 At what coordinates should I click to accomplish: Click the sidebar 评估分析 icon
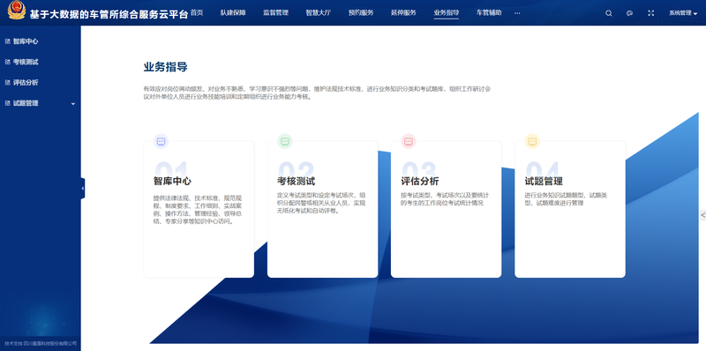[7, 83]
